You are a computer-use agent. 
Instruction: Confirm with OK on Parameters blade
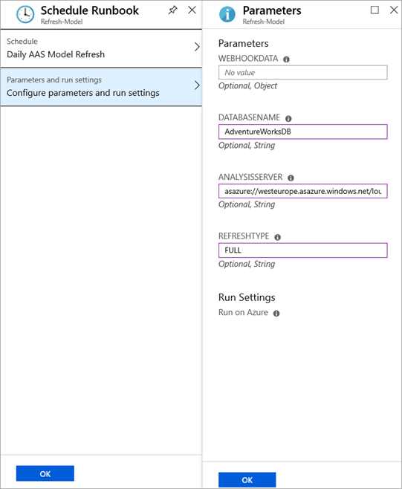pos(247,479)
